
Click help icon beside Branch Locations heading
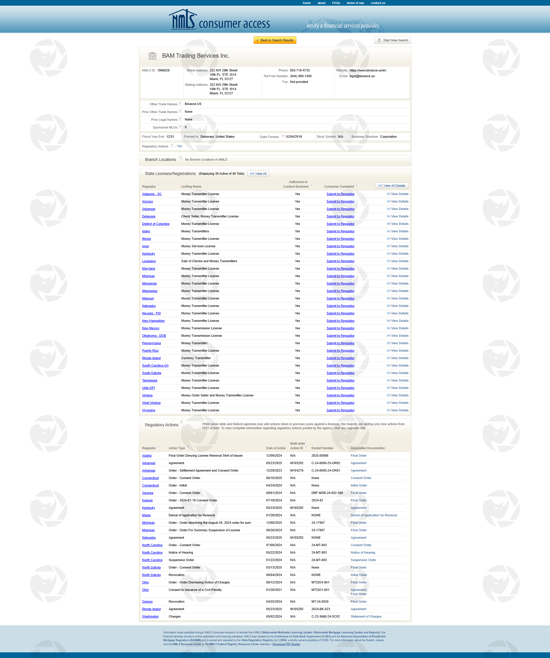pyautogui.click(x=180, y=159)
